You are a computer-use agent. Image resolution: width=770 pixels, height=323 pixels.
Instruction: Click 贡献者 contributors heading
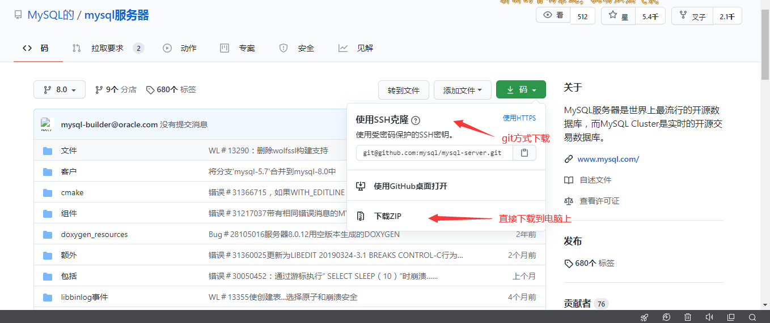(x=577, y=304)
